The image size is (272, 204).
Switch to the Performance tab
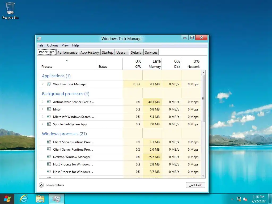click(x=67, y=52)
